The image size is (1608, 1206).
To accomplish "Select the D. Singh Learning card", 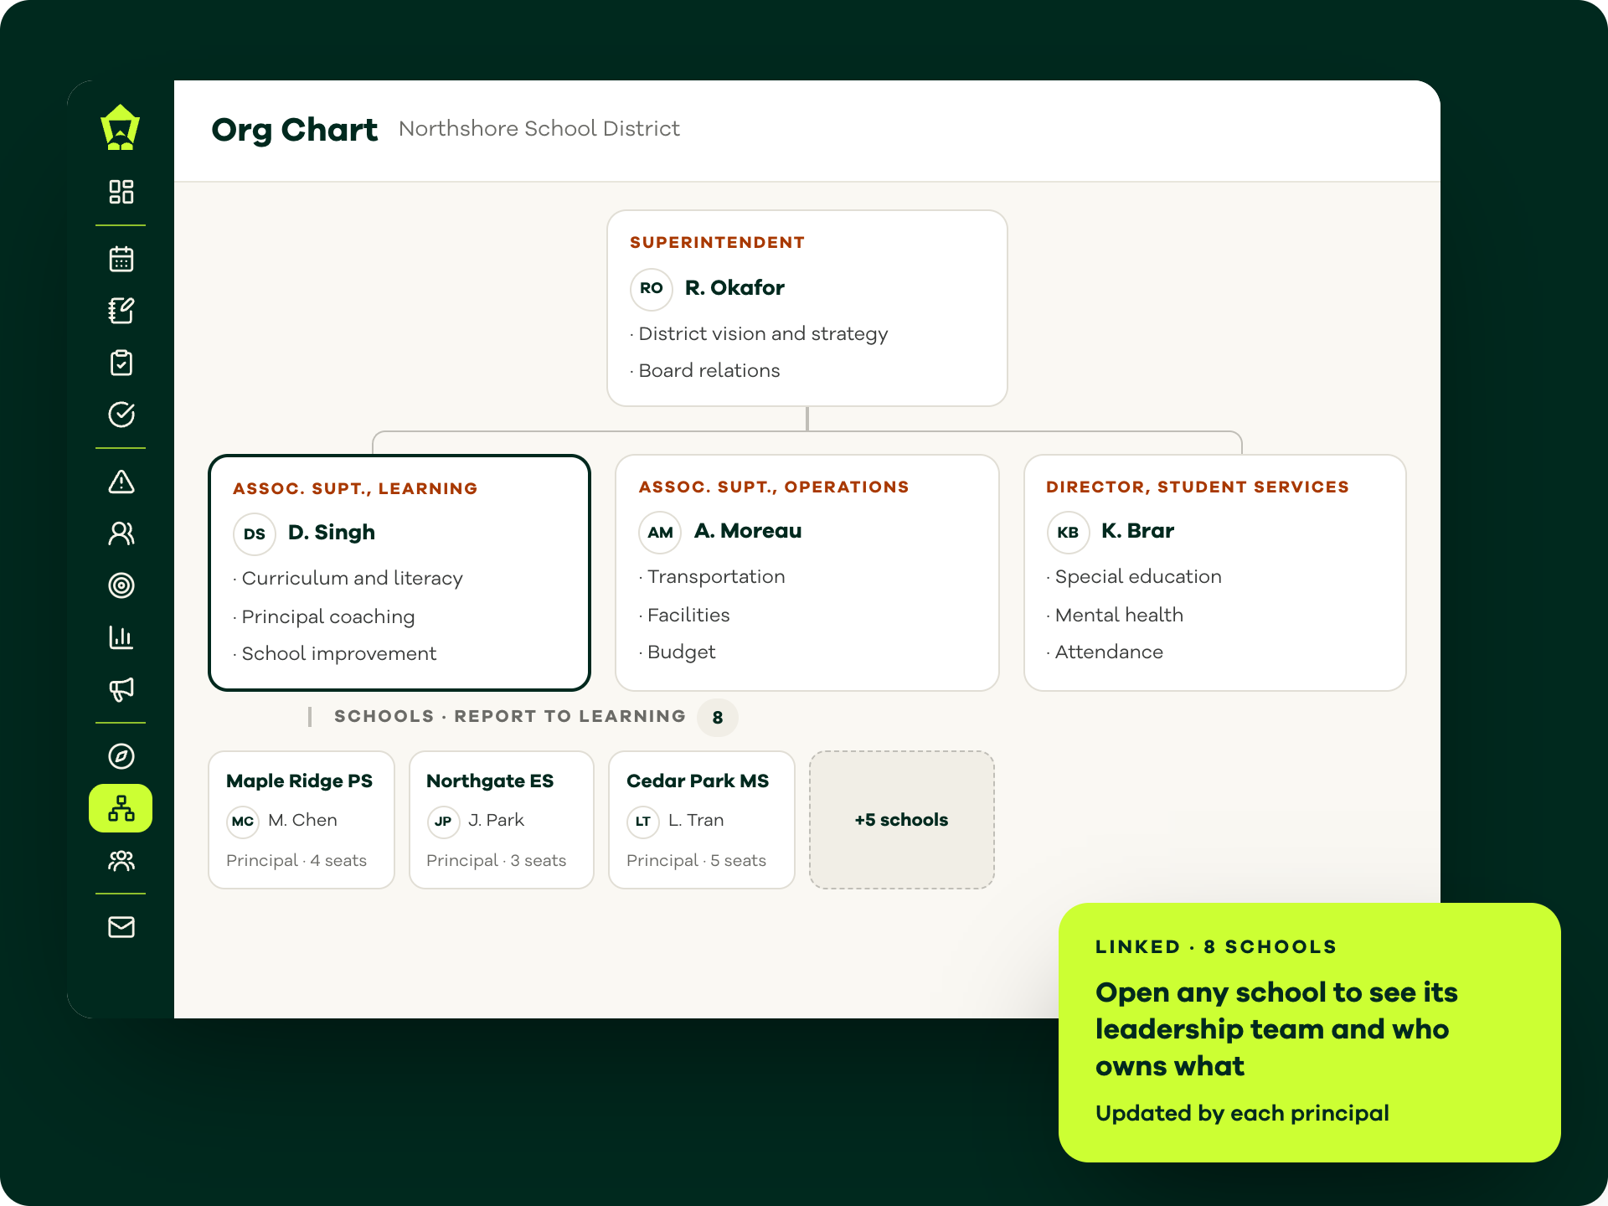I will (x=399, y=573).
